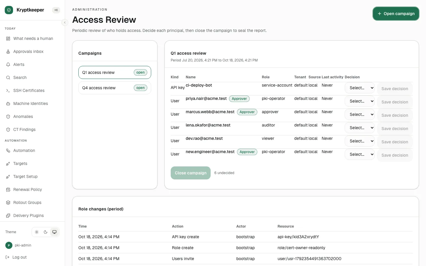
Task: Click the SSH Certificates terminal icon
Action: coord(8,90)
